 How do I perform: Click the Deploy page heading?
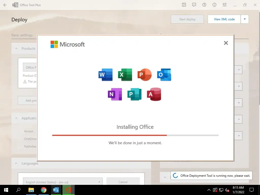click(19, 20)
